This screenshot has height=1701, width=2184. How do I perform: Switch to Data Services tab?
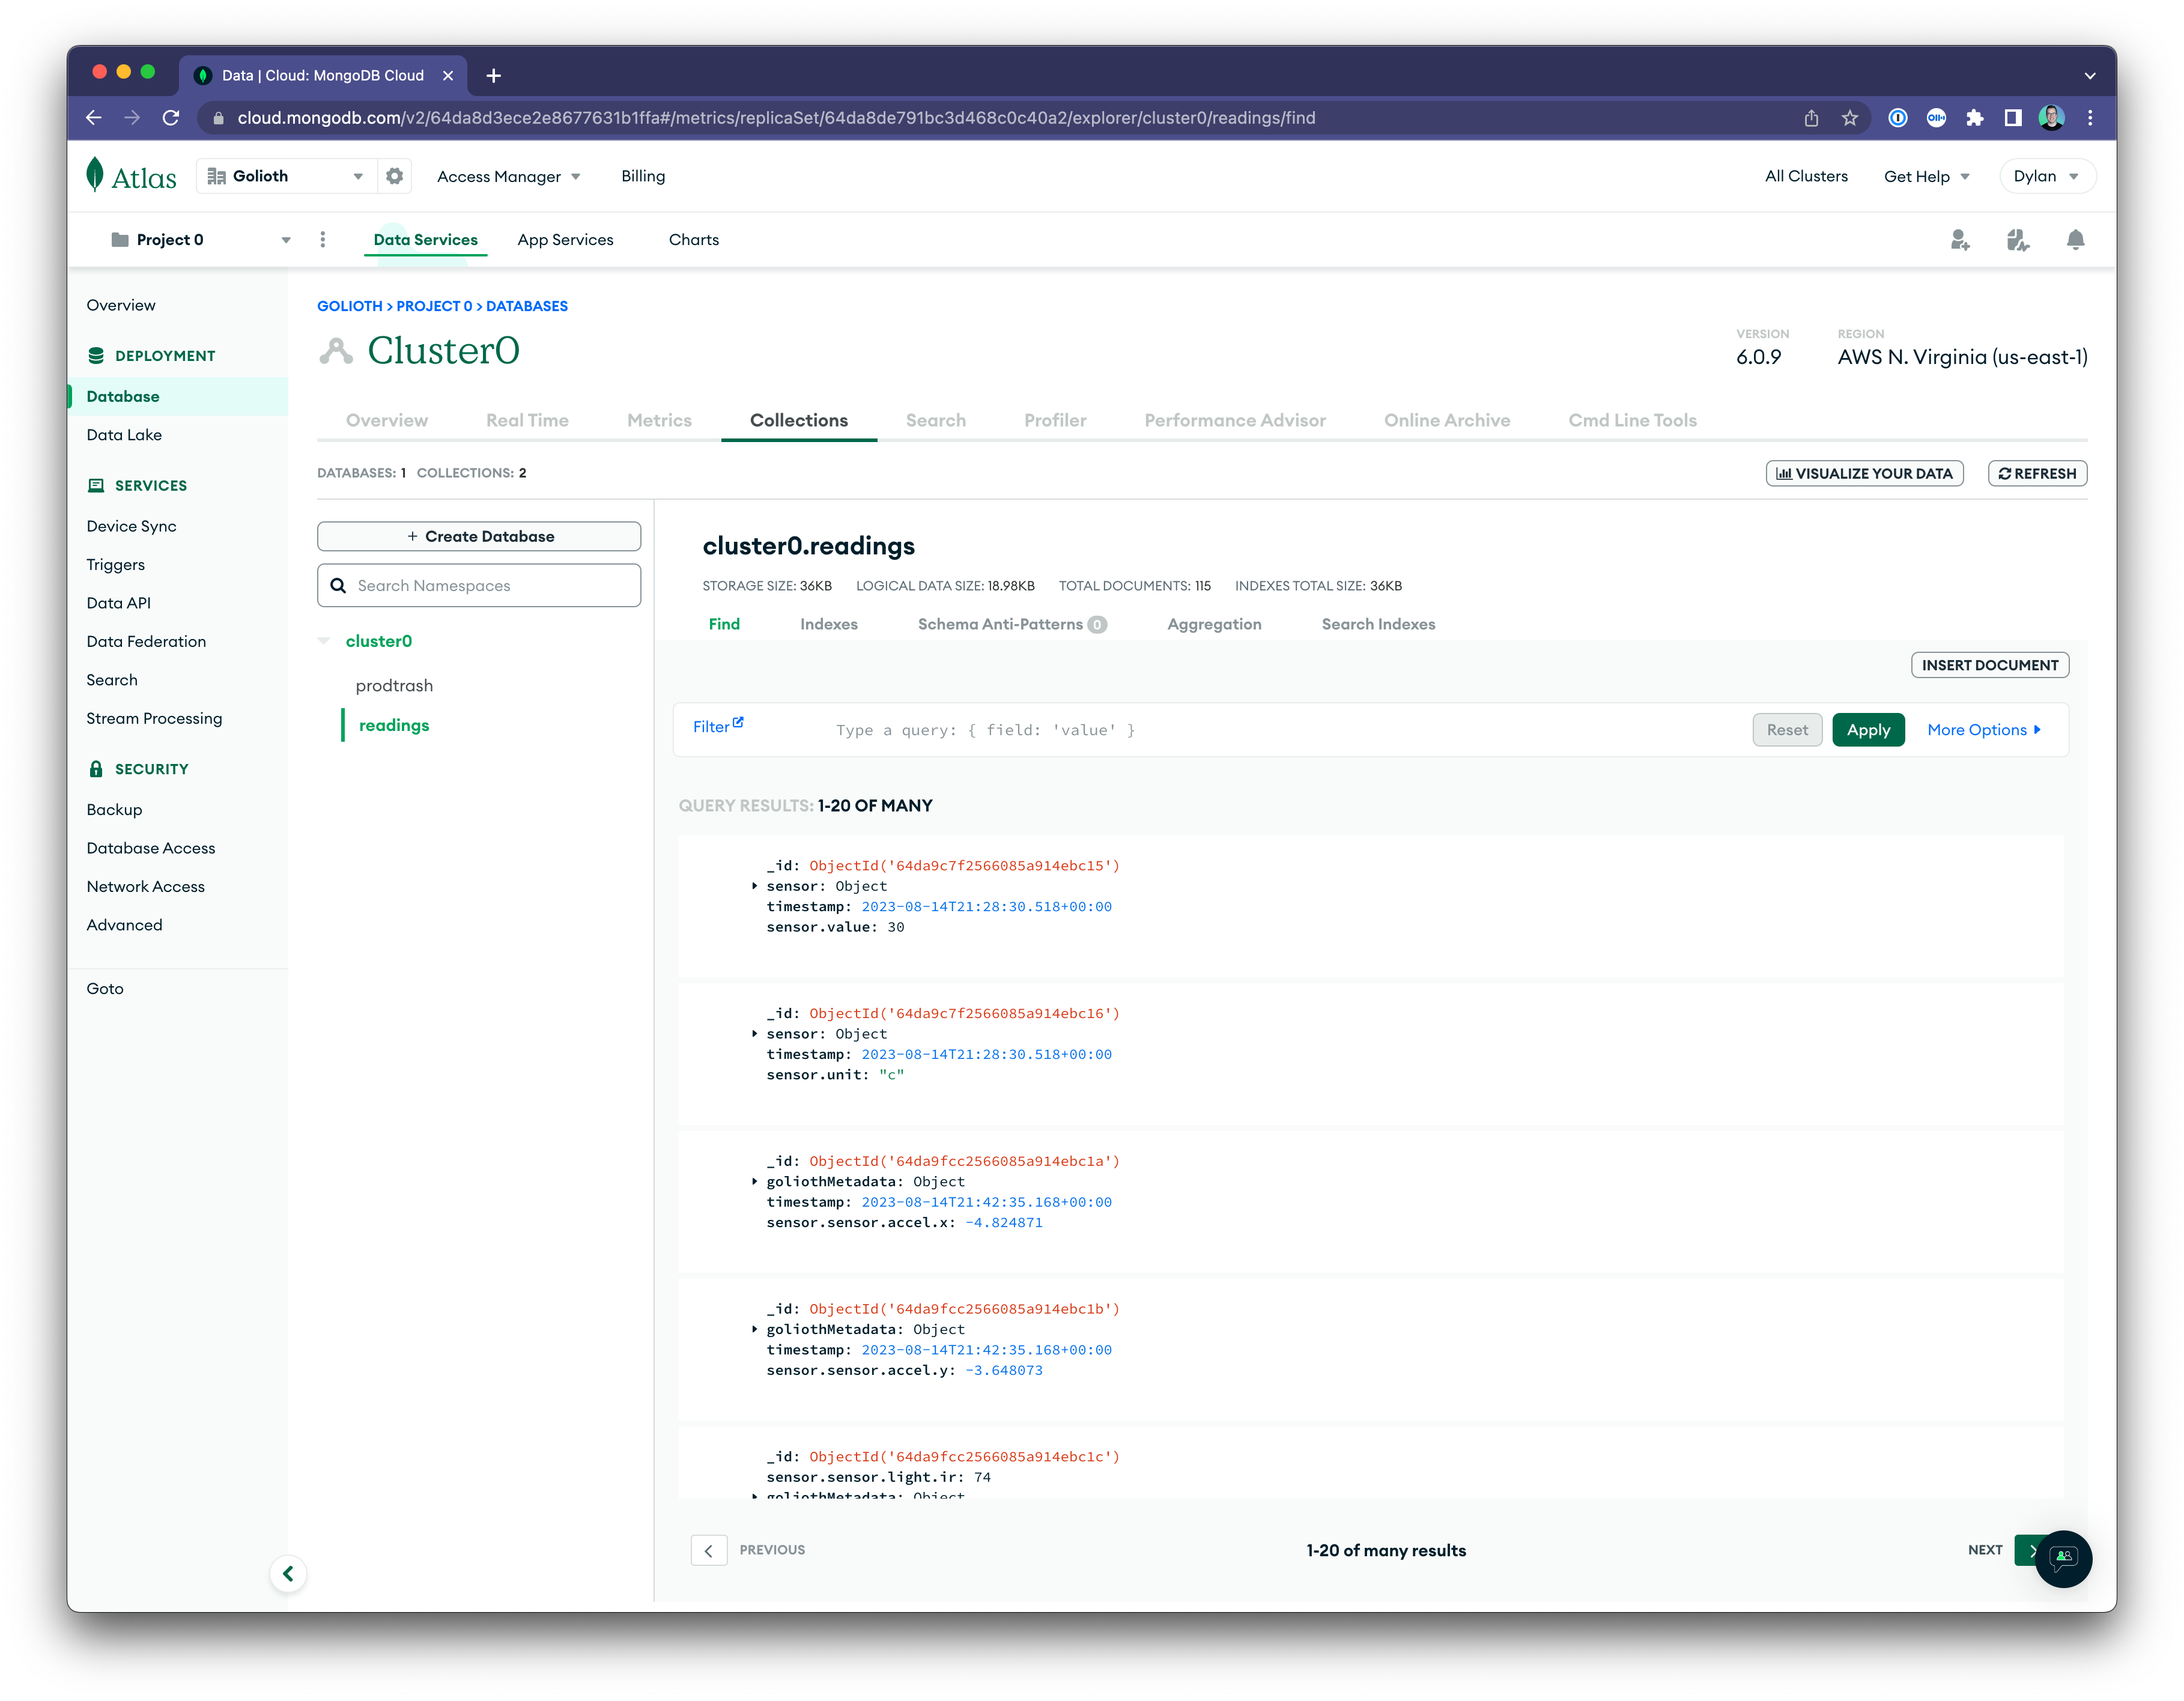(x=425, y=240)
